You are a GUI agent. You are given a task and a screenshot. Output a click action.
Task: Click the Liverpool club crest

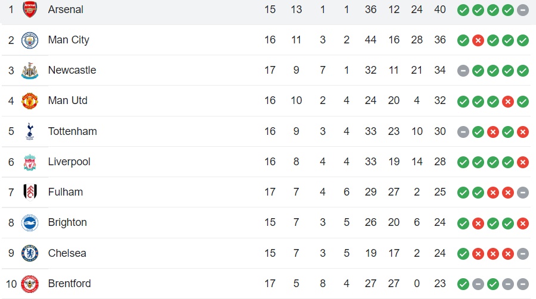tap(30, 162)
